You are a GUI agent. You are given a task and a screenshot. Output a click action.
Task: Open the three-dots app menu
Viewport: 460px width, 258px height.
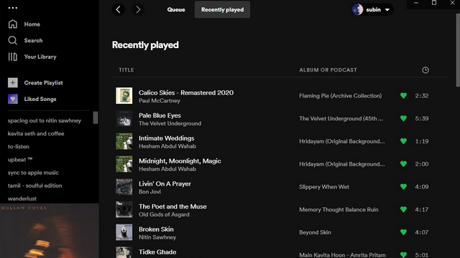(x=13, y=8)
